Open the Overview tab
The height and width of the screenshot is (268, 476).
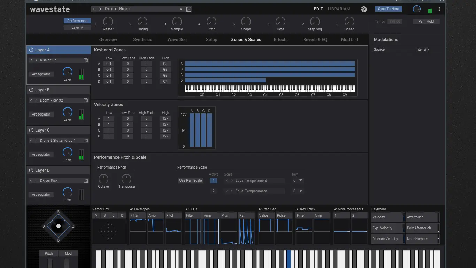[108, 40]
